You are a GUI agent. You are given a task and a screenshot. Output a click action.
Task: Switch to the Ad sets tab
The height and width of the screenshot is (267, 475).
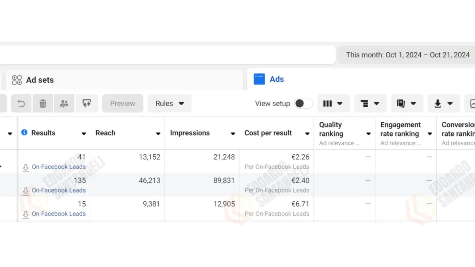coord(40,80)
